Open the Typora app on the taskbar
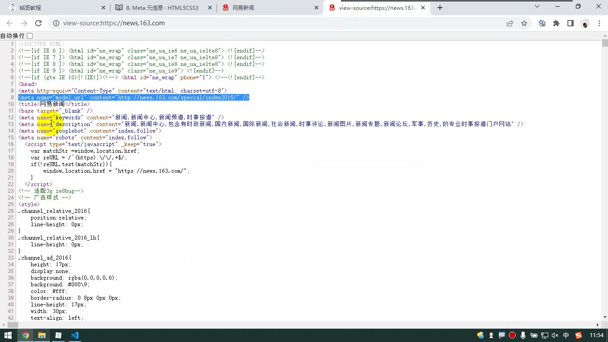This screenshot has height=342, width=608. (58, 335)
